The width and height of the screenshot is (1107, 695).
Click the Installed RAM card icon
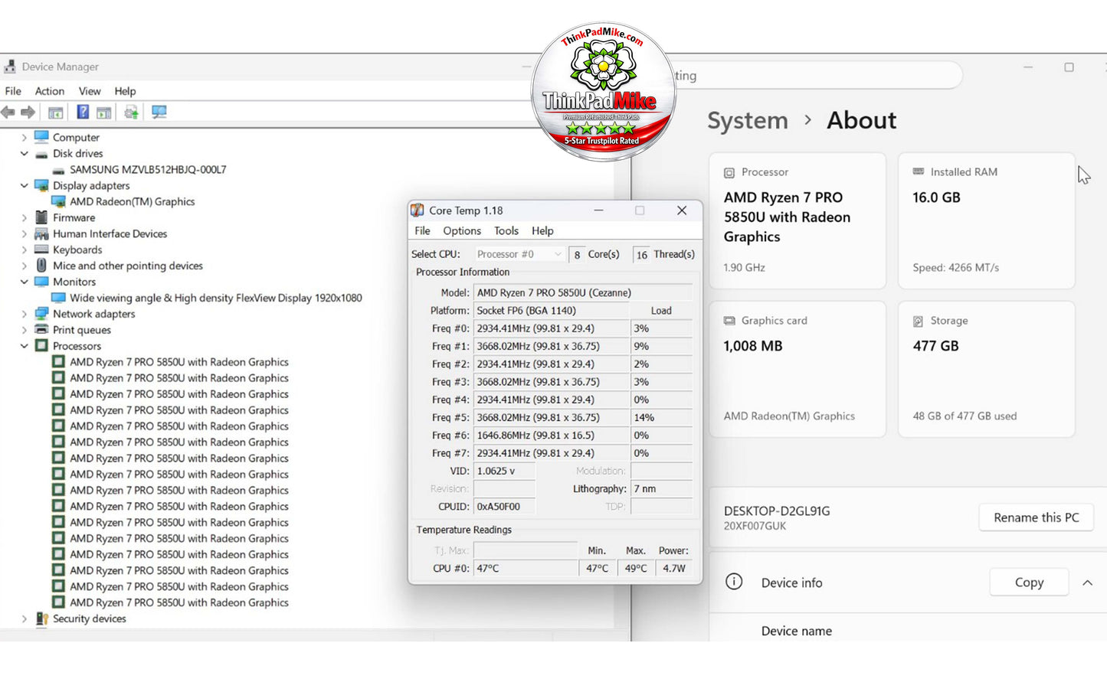(x=919, y=172)
